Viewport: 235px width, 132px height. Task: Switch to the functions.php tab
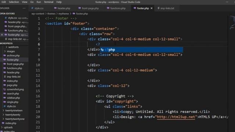click(118, 8)
